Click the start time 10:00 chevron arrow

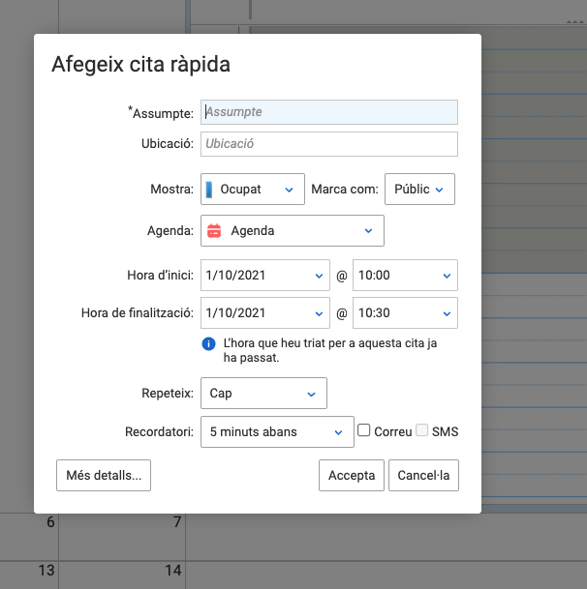[x=447, y=276]
